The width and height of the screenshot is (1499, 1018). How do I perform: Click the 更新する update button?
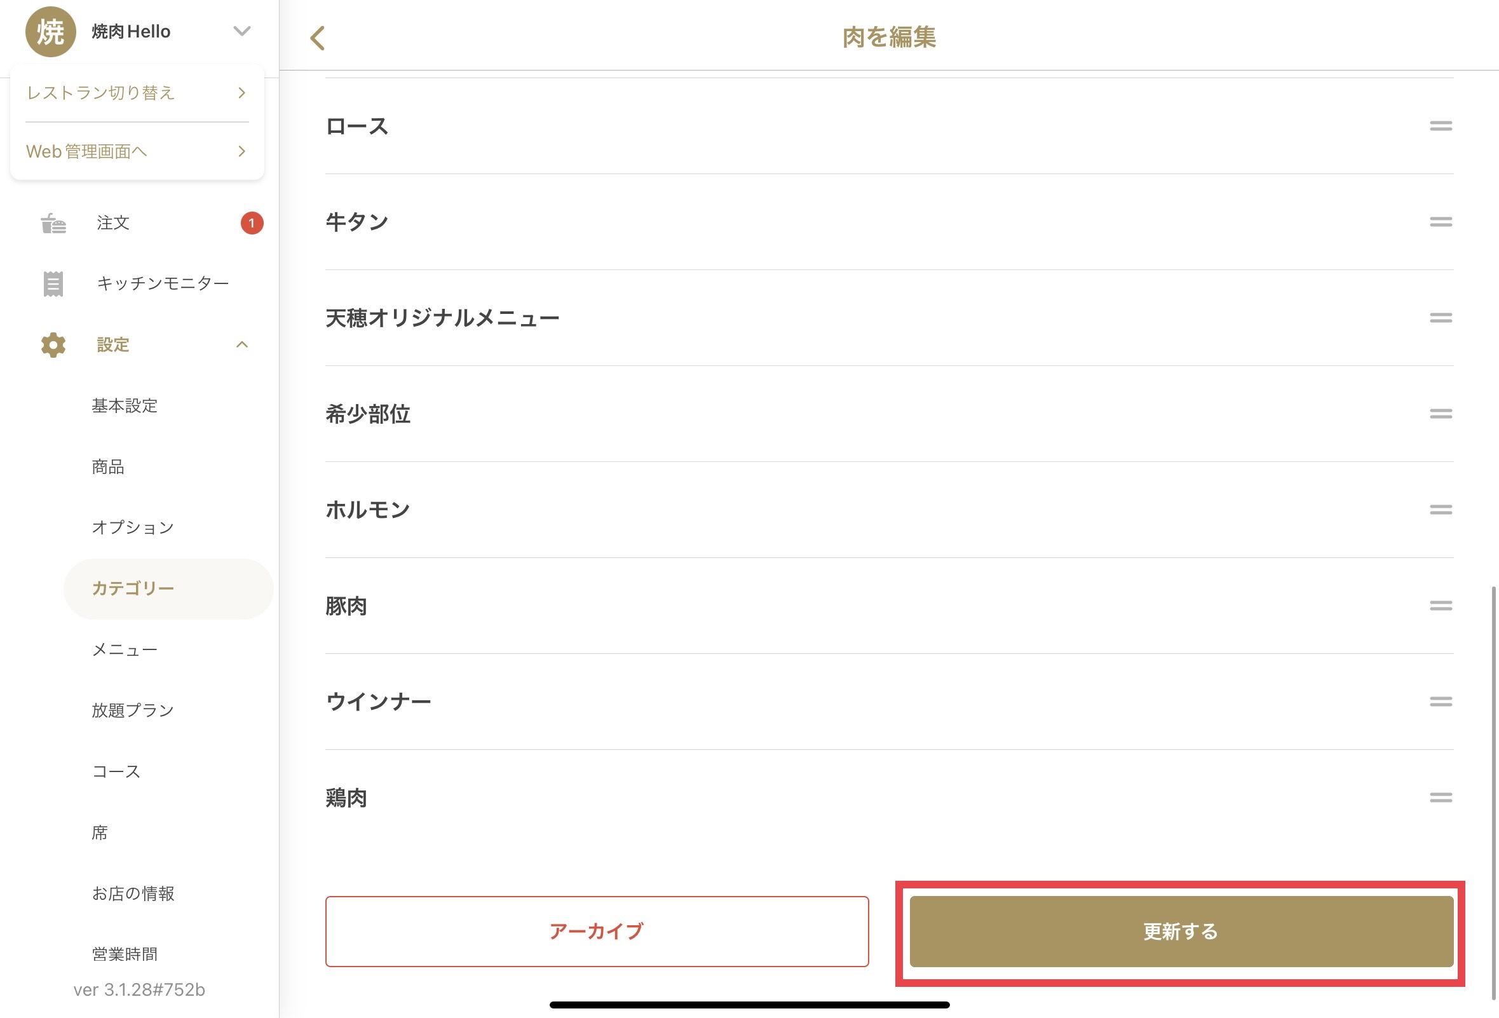[x=1181, y=931]
